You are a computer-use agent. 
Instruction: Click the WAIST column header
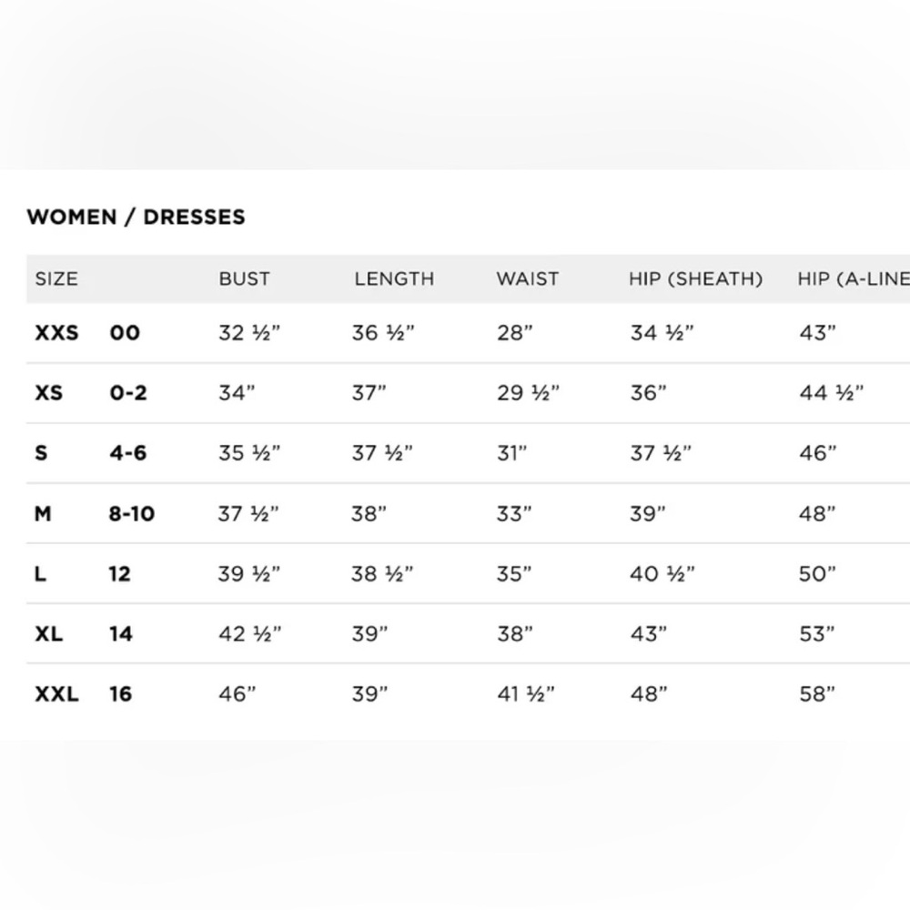pos(528,279)
